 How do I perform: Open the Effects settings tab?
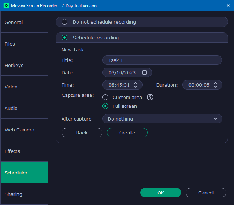(24, 151)
